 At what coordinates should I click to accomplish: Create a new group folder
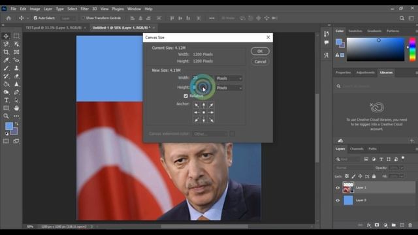393,225
